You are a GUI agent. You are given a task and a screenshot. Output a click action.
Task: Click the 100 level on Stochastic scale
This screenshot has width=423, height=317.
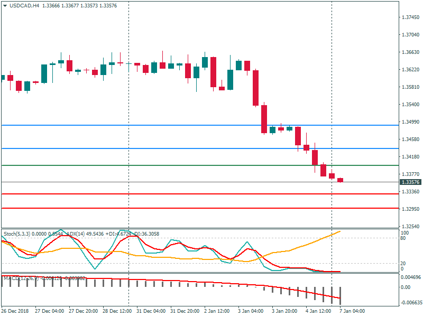click(x=405, y=233)
